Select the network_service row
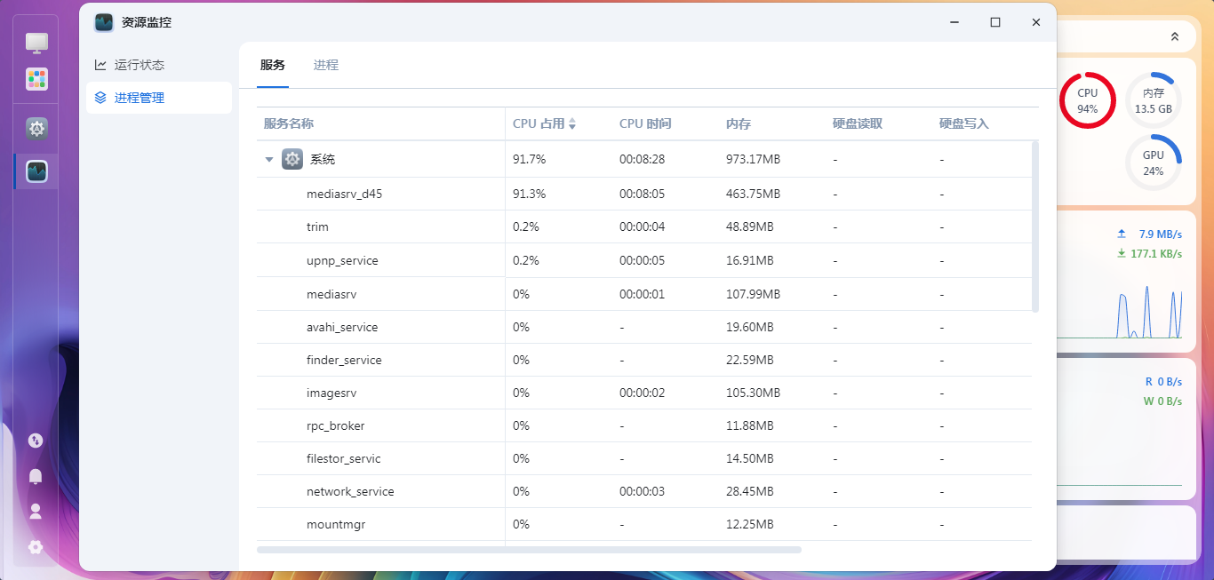1214x580 pixels. pos(644,491)
